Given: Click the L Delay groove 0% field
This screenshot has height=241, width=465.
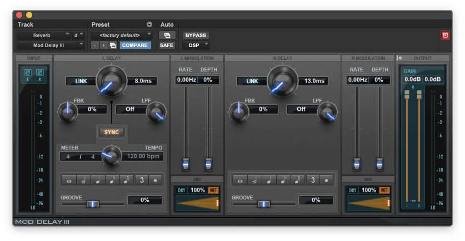Looking at the screenshot, I should [x=145, y=200].
